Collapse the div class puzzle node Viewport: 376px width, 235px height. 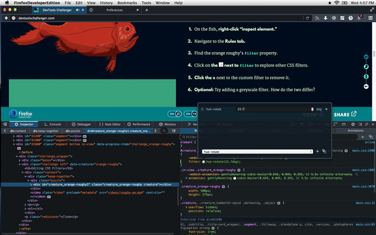tap(28, 180)
